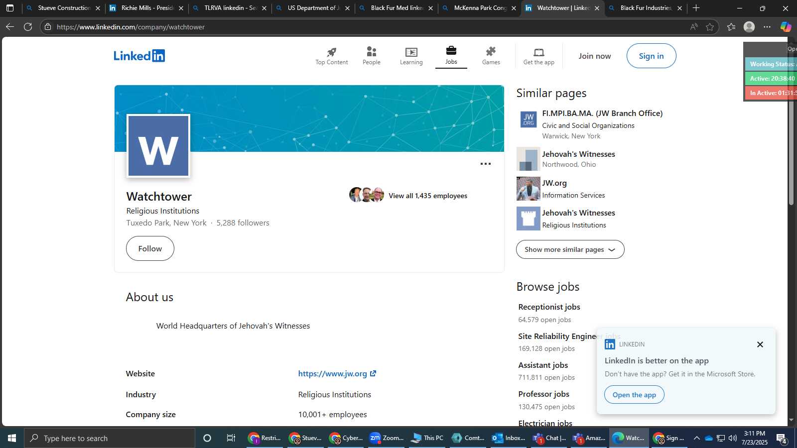Open FI.MPI.BA.MA. (JW Branch Office) similar page

coord(602,113)
